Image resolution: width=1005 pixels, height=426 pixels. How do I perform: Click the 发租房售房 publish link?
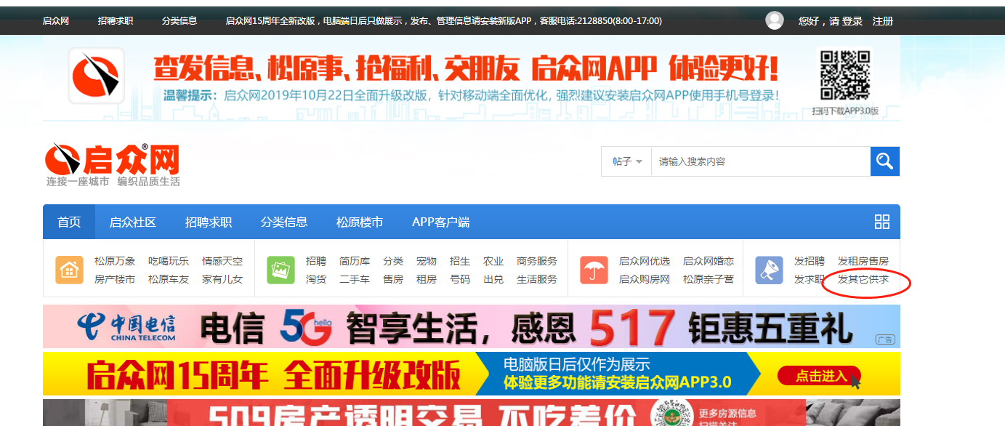point(863,261)
